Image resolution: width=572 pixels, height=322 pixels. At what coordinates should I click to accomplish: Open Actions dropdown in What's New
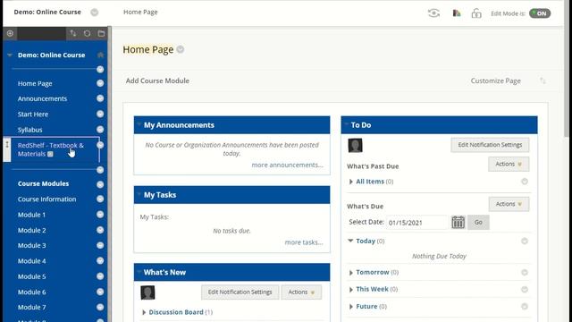click(301, 292)
